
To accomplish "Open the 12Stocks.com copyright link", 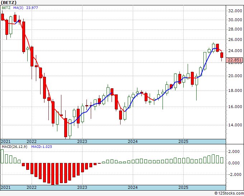I will click(229, 193).
